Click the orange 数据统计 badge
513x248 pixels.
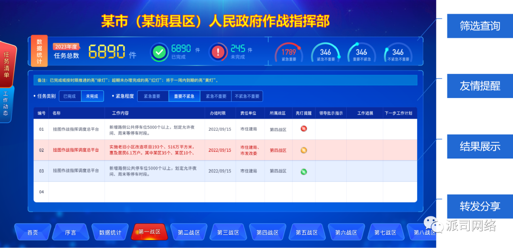(x=39, y=51)
